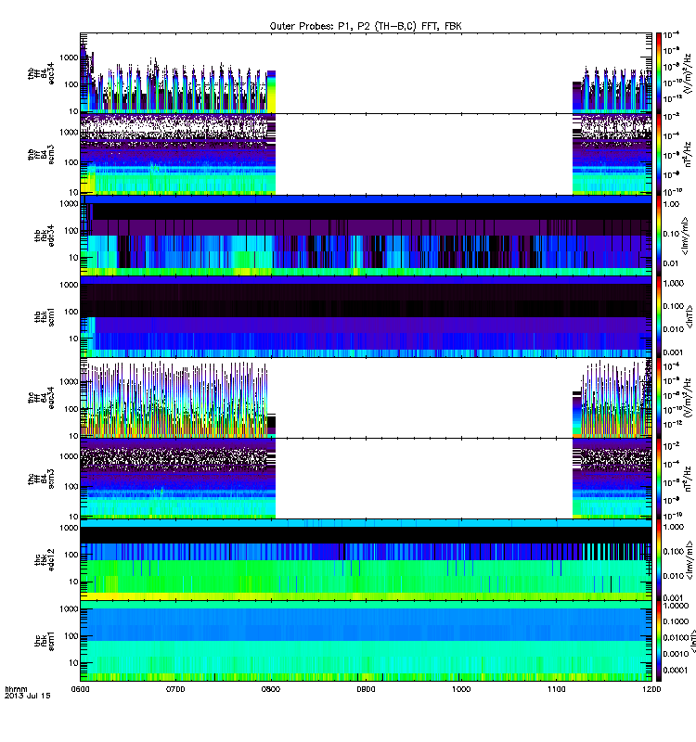Click the 1200 time axis label
696x742 pixels.
[x=651, y=689]
